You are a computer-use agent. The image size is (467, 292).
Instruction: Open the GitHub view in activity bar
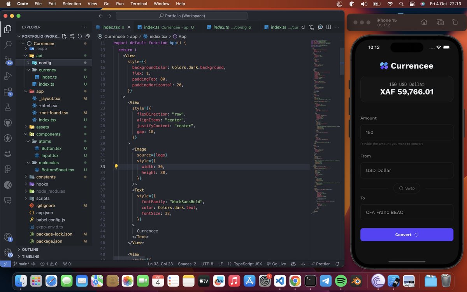pos(7,123)
